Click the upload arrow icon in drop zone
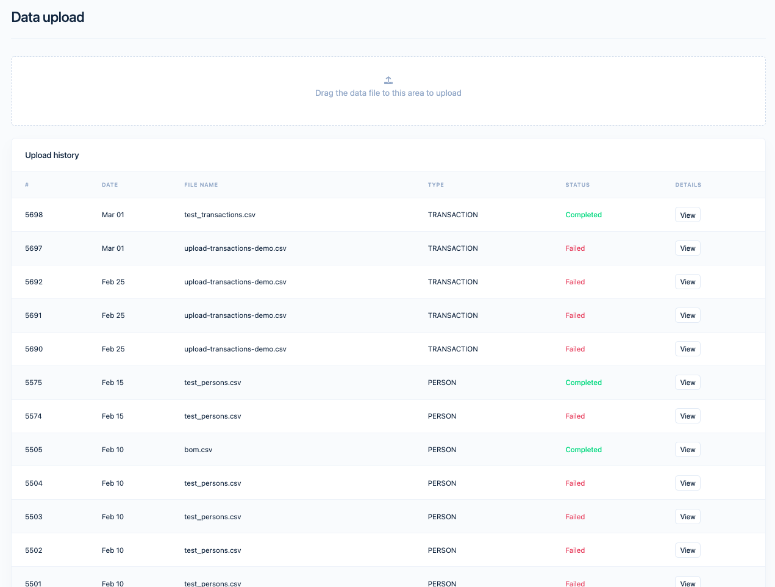The image size is (775, 587). [x=388, y=81]
